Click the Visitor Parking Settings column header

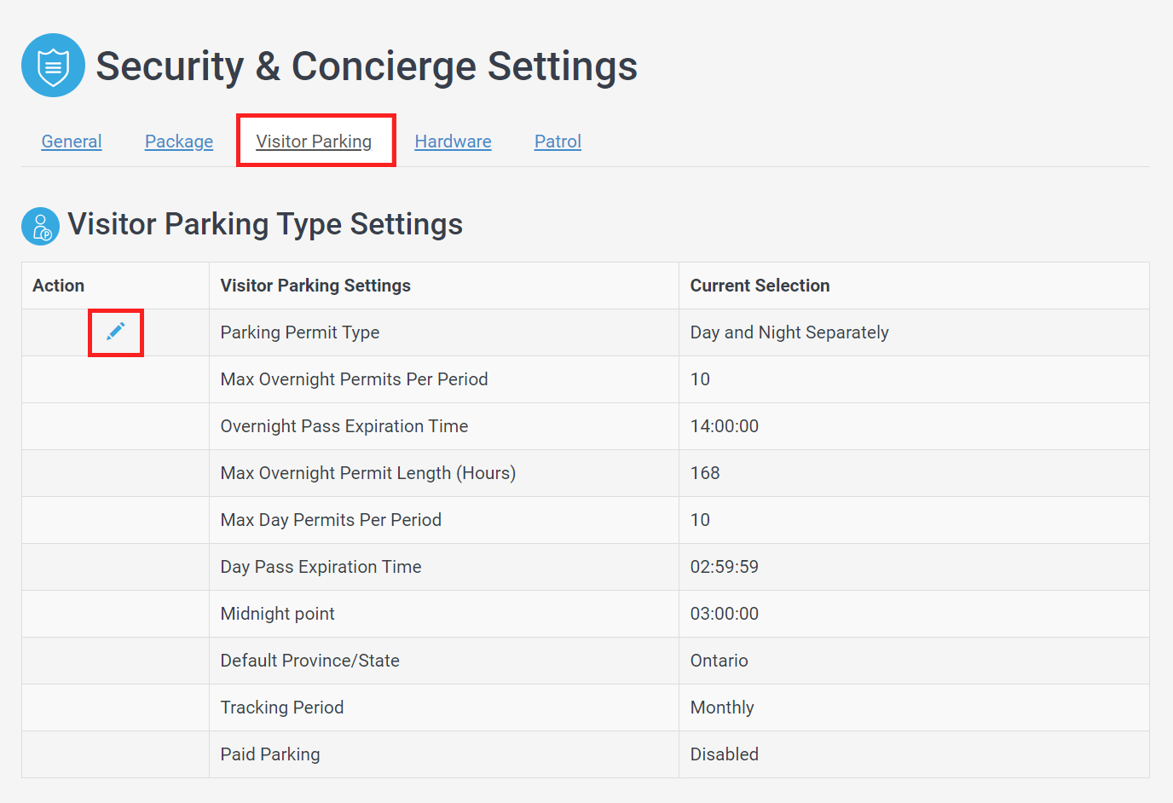(315, 286)
